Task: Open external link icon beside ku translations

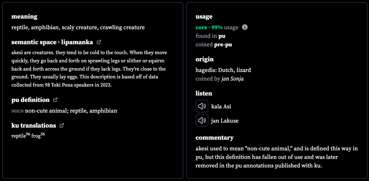Action: tap(62, 125)
